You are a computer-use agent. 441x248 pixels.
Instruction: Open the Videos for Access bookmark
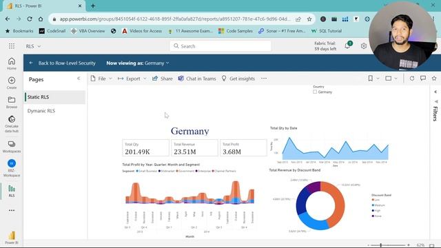click(x=142, y=31)
